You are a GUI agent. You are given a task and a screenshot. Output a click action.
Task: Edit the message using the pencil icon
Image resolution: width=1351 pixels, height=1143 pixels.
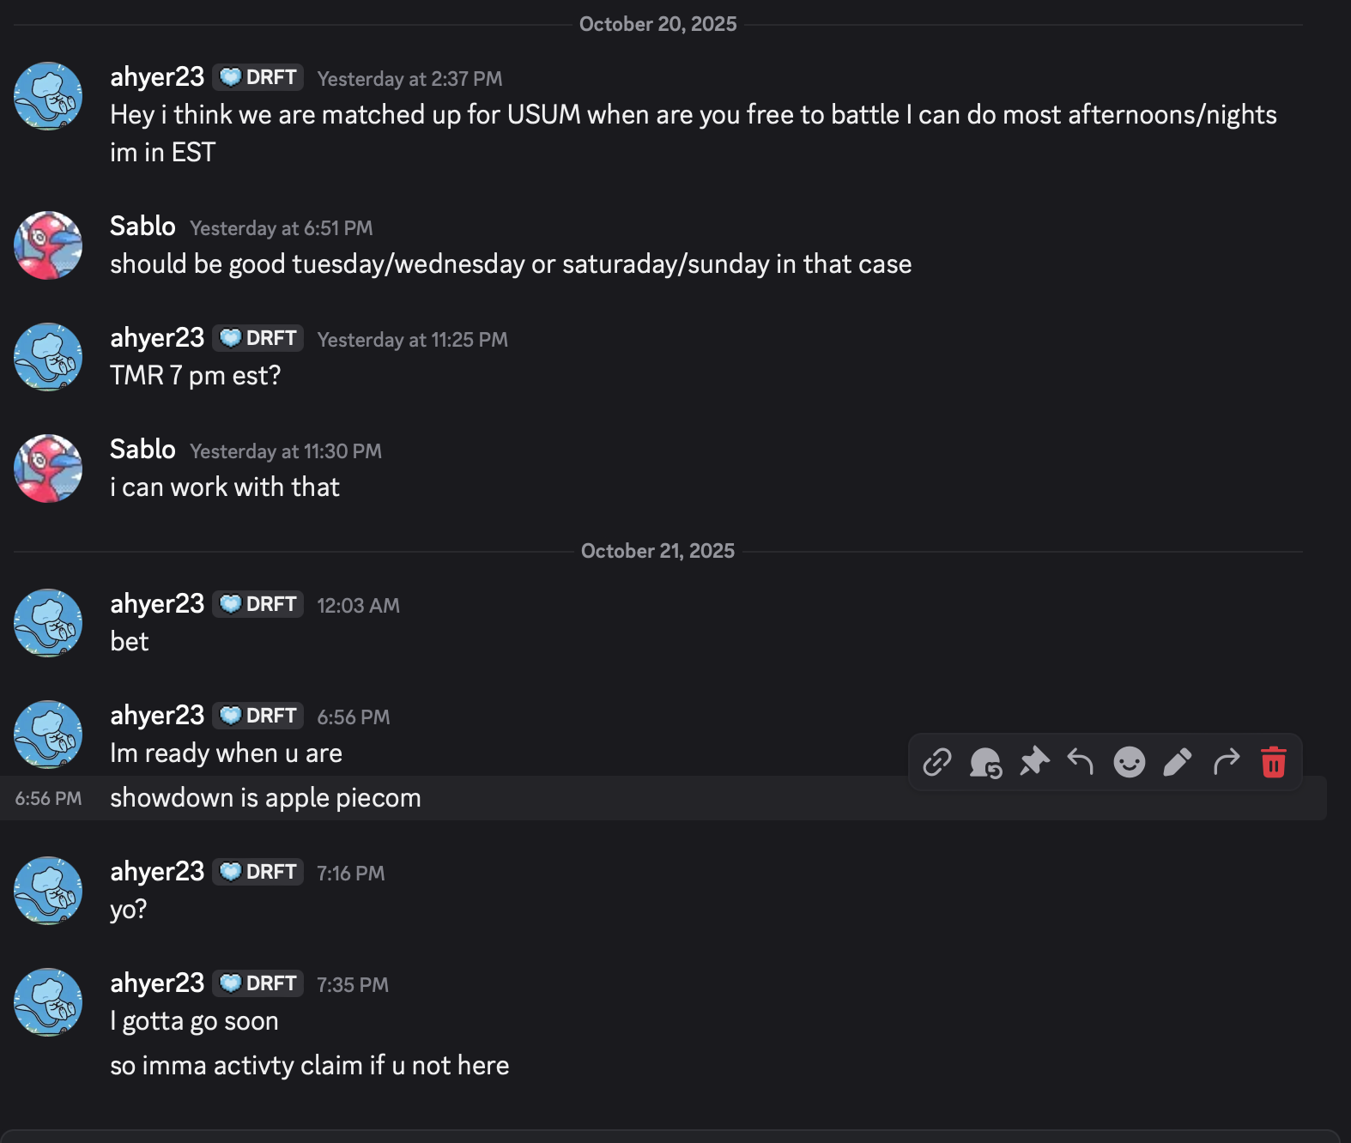point(1178,762)
